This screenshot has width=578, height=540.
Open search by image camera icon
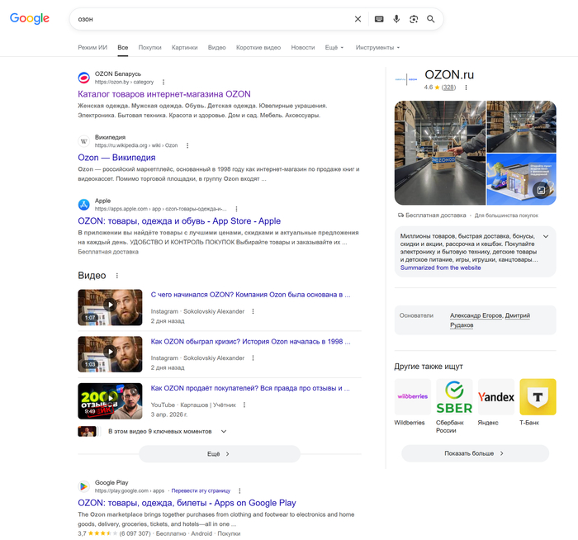[x=414, y=19]
